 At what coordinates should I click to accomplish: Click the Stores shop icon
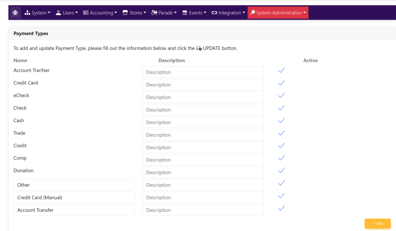[x=125, y=13]
